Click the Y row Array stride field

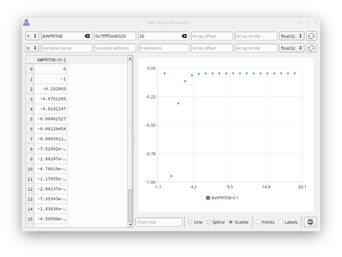[x=256, y=36]
